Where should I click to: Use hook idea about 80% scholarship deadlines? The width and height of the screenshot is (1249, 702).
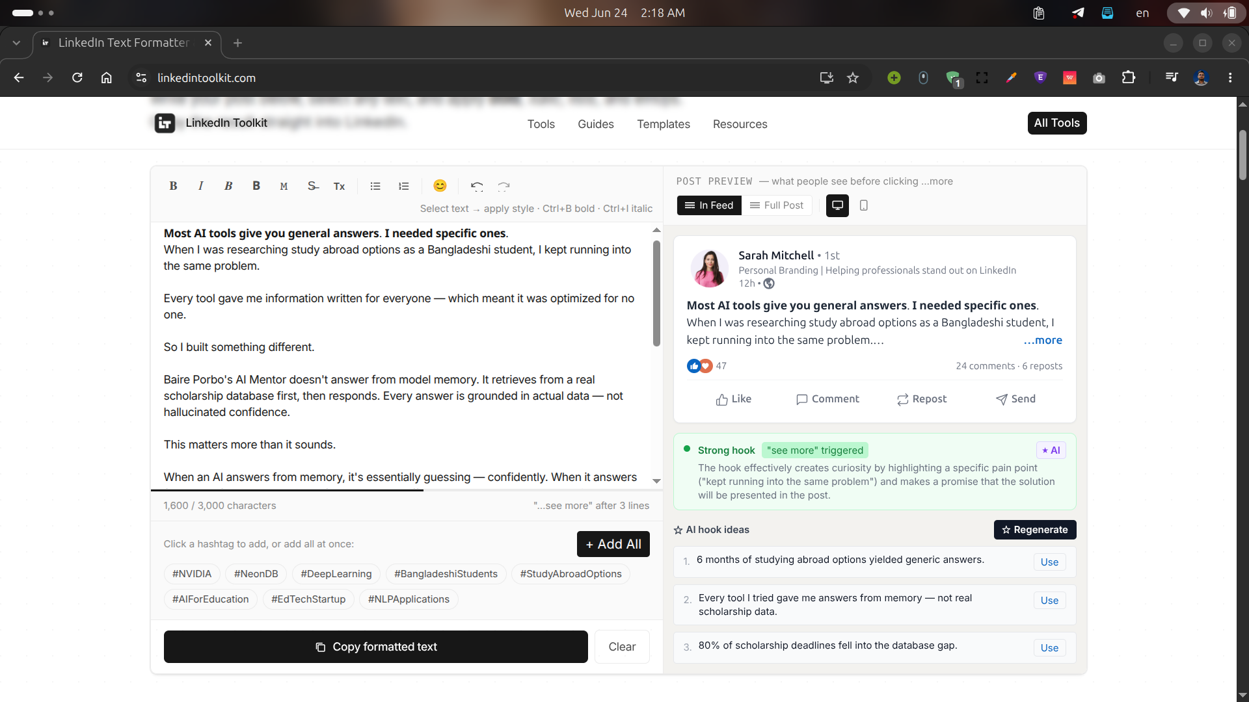pos(1049,648)
